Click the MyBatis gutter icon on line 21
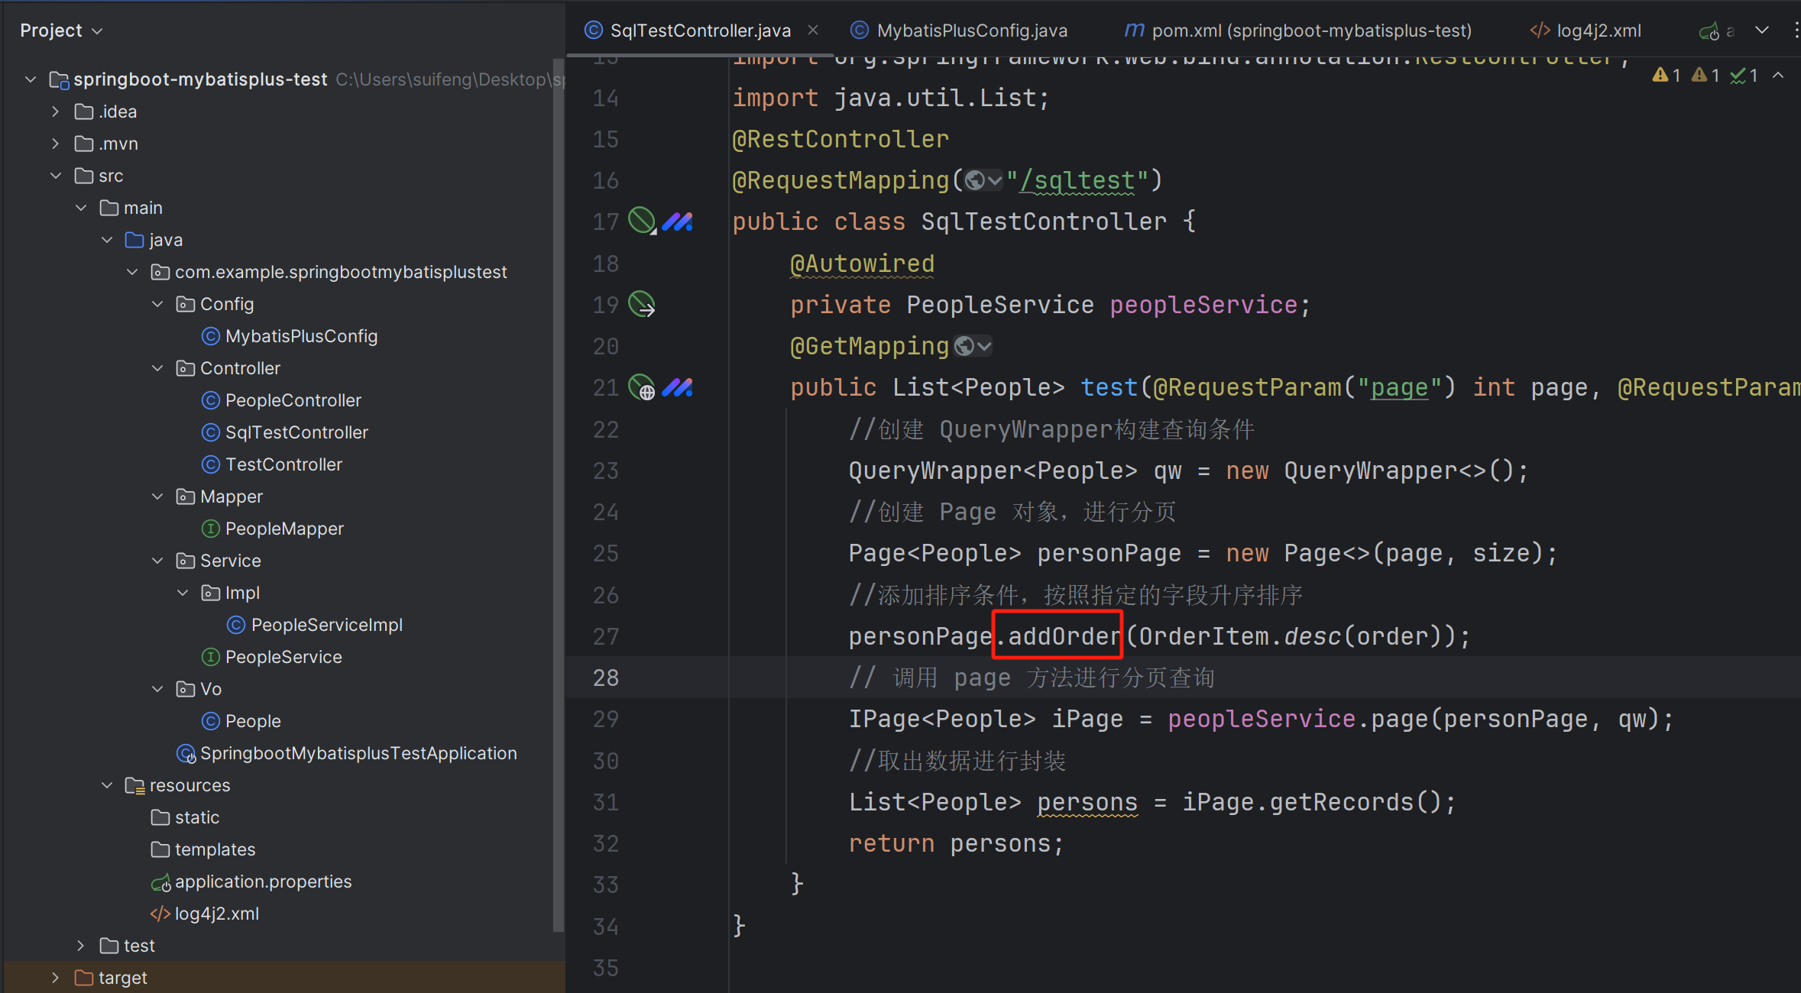 click(x=677, y=387)
